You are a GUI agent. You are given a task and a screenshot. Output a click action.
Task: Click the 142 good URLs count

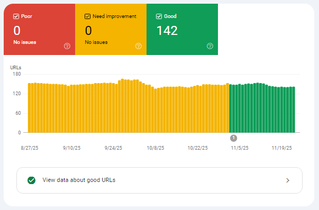[x=167, y=31]
